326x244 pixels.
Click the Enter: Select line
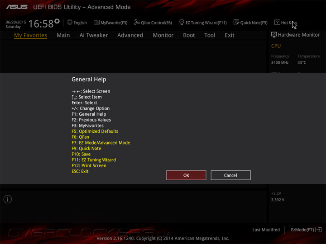tap(84, 103)
